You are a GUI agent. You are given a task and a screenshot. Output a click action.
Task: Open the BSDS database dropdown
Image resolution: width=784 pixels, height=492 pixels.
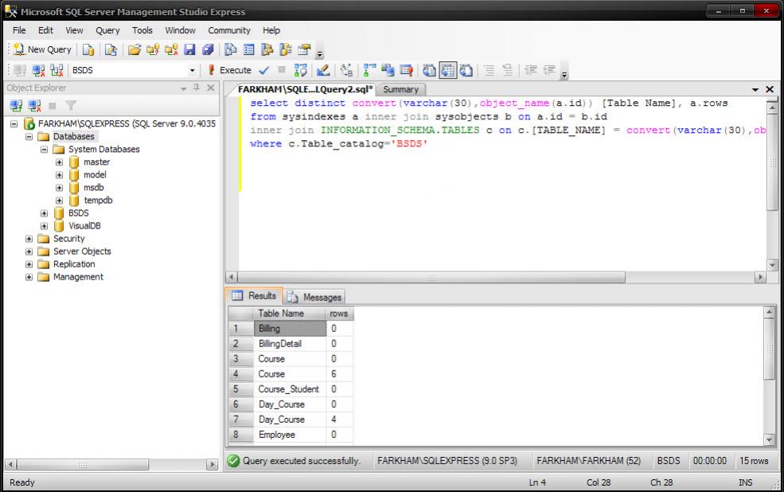[192, 70]
